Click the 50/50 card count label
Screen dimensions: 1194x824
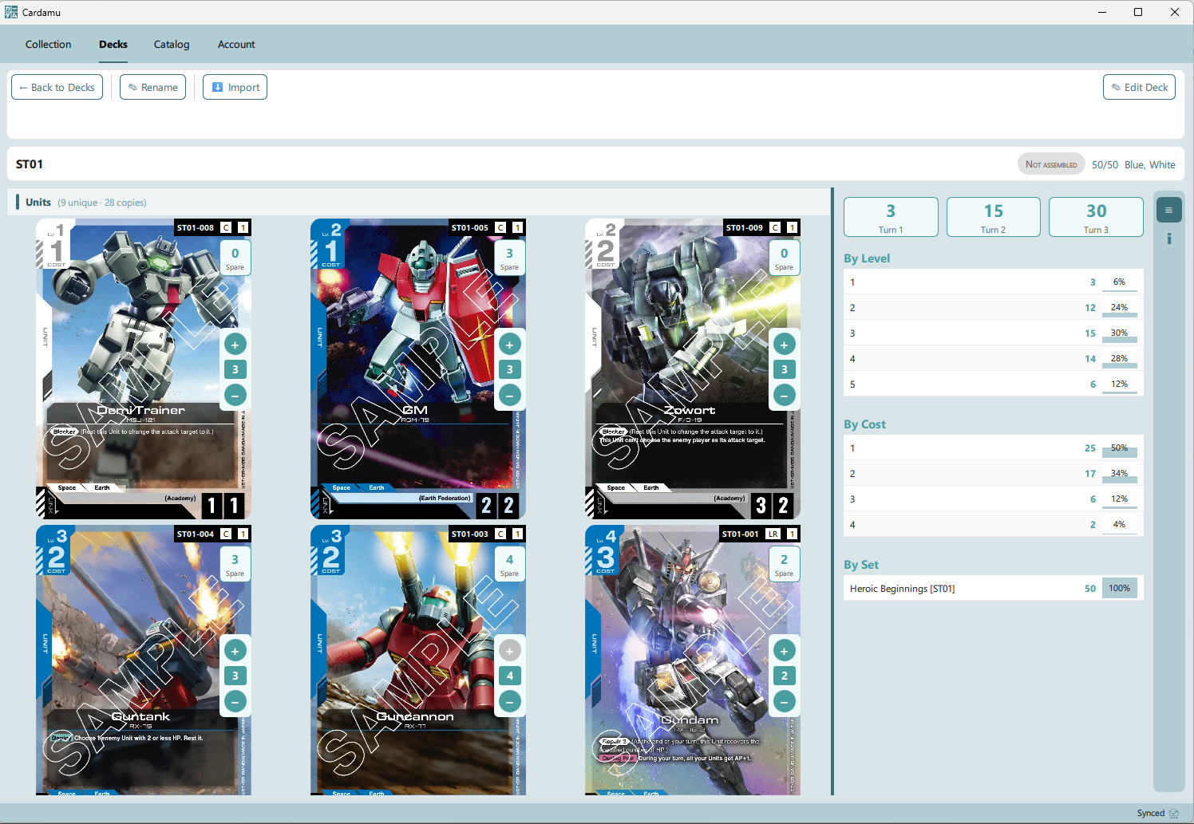coord(1105,164)
